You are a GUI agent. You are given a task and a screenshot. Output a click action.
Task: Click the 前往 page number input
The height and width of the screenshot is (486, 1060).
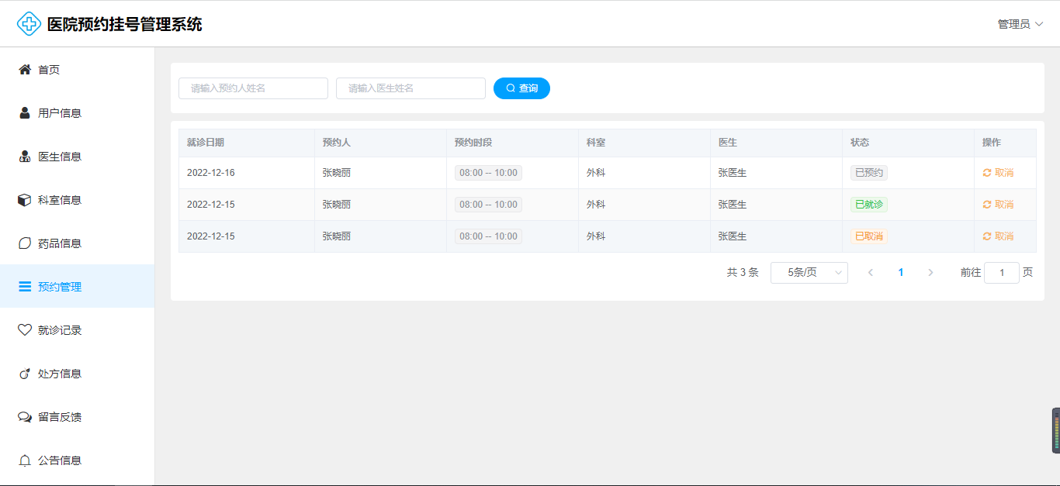pyautogui.click(x=1001, y=273)
